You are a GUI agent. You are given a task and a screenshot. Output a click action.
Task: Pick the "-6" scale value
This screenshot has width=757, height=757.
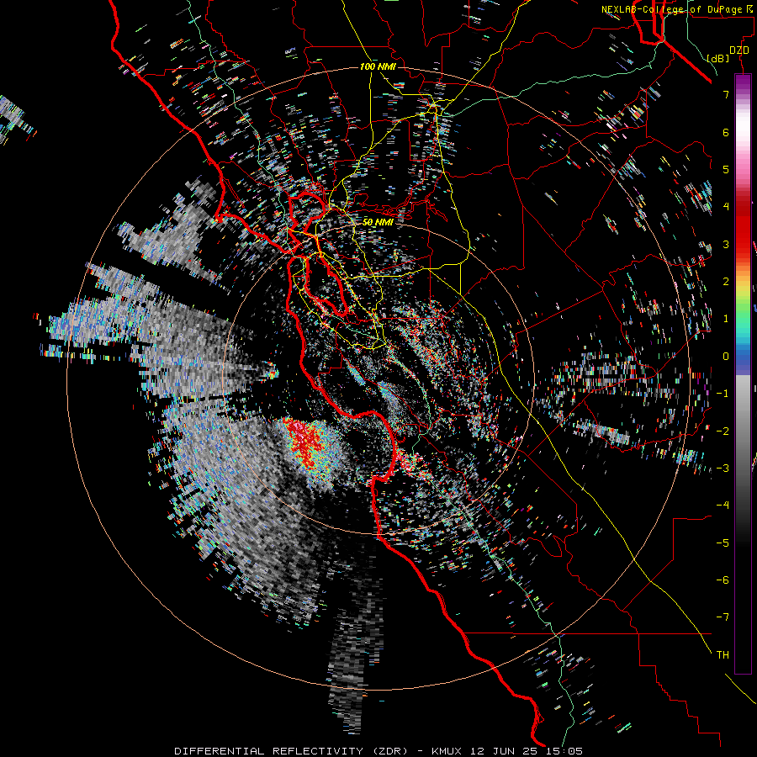tap(723, 580)
